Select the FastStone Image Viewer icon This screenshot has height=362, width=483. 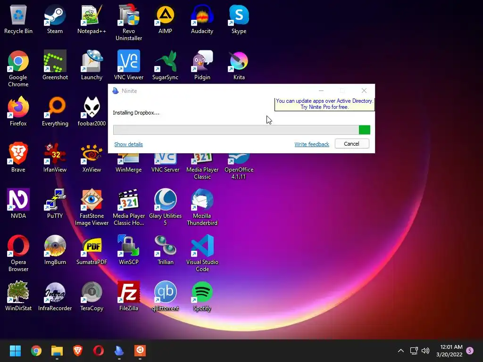(92, 207)
